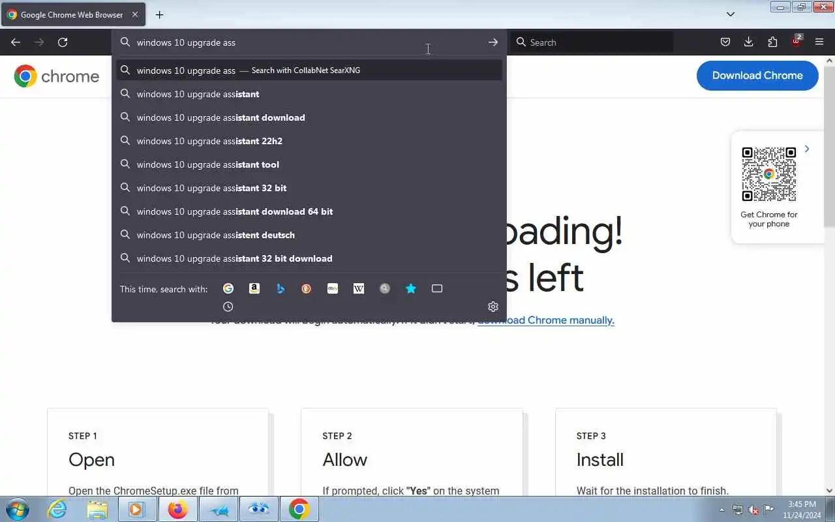Go back with the browser back arrow

pos(16,42)
